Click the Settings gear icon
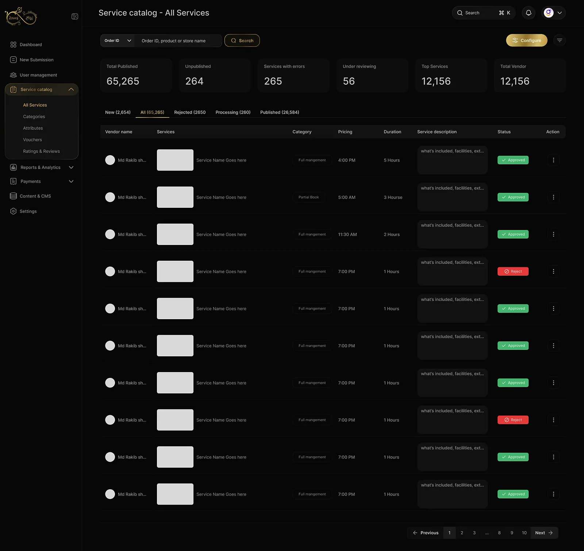Image resolution: width=584 pixels, height=551 pixels. (x=14, y=211)
